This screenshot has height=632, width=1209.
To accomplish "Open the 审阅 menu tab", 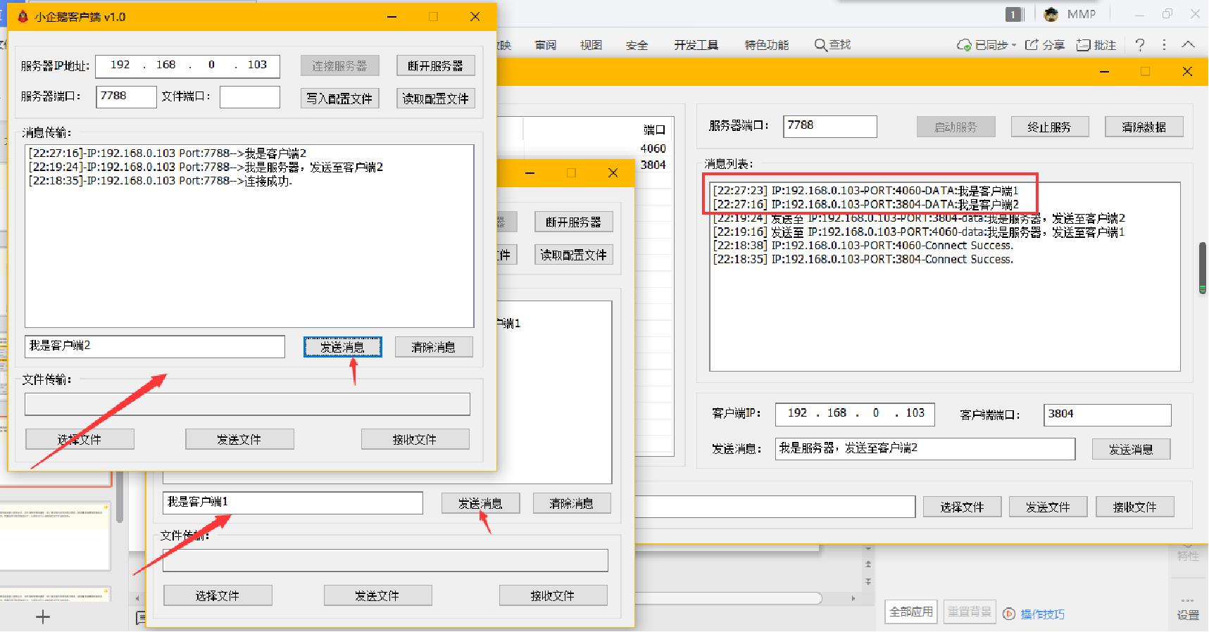I will [x=546, y=45].
